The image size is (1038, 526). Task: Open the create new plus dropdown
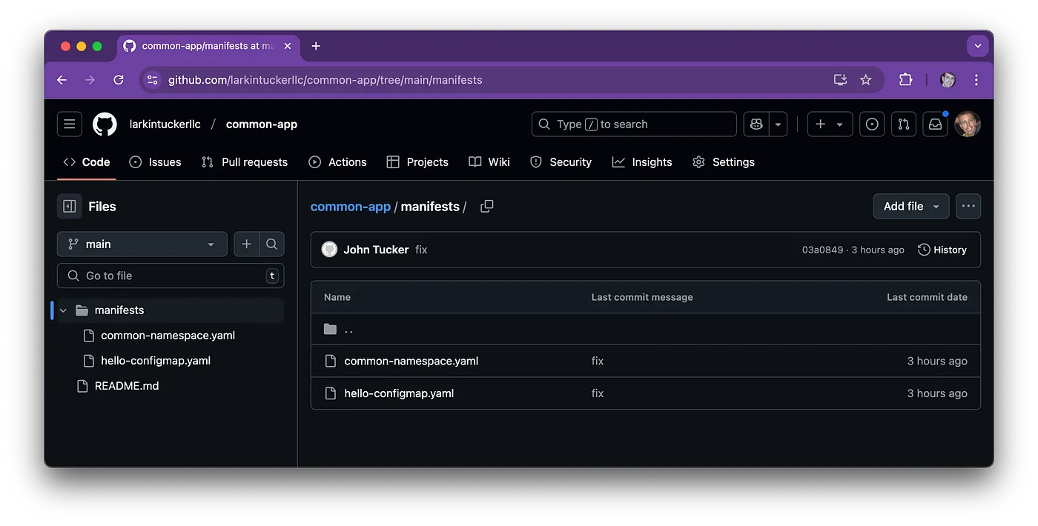coord(829,124)
